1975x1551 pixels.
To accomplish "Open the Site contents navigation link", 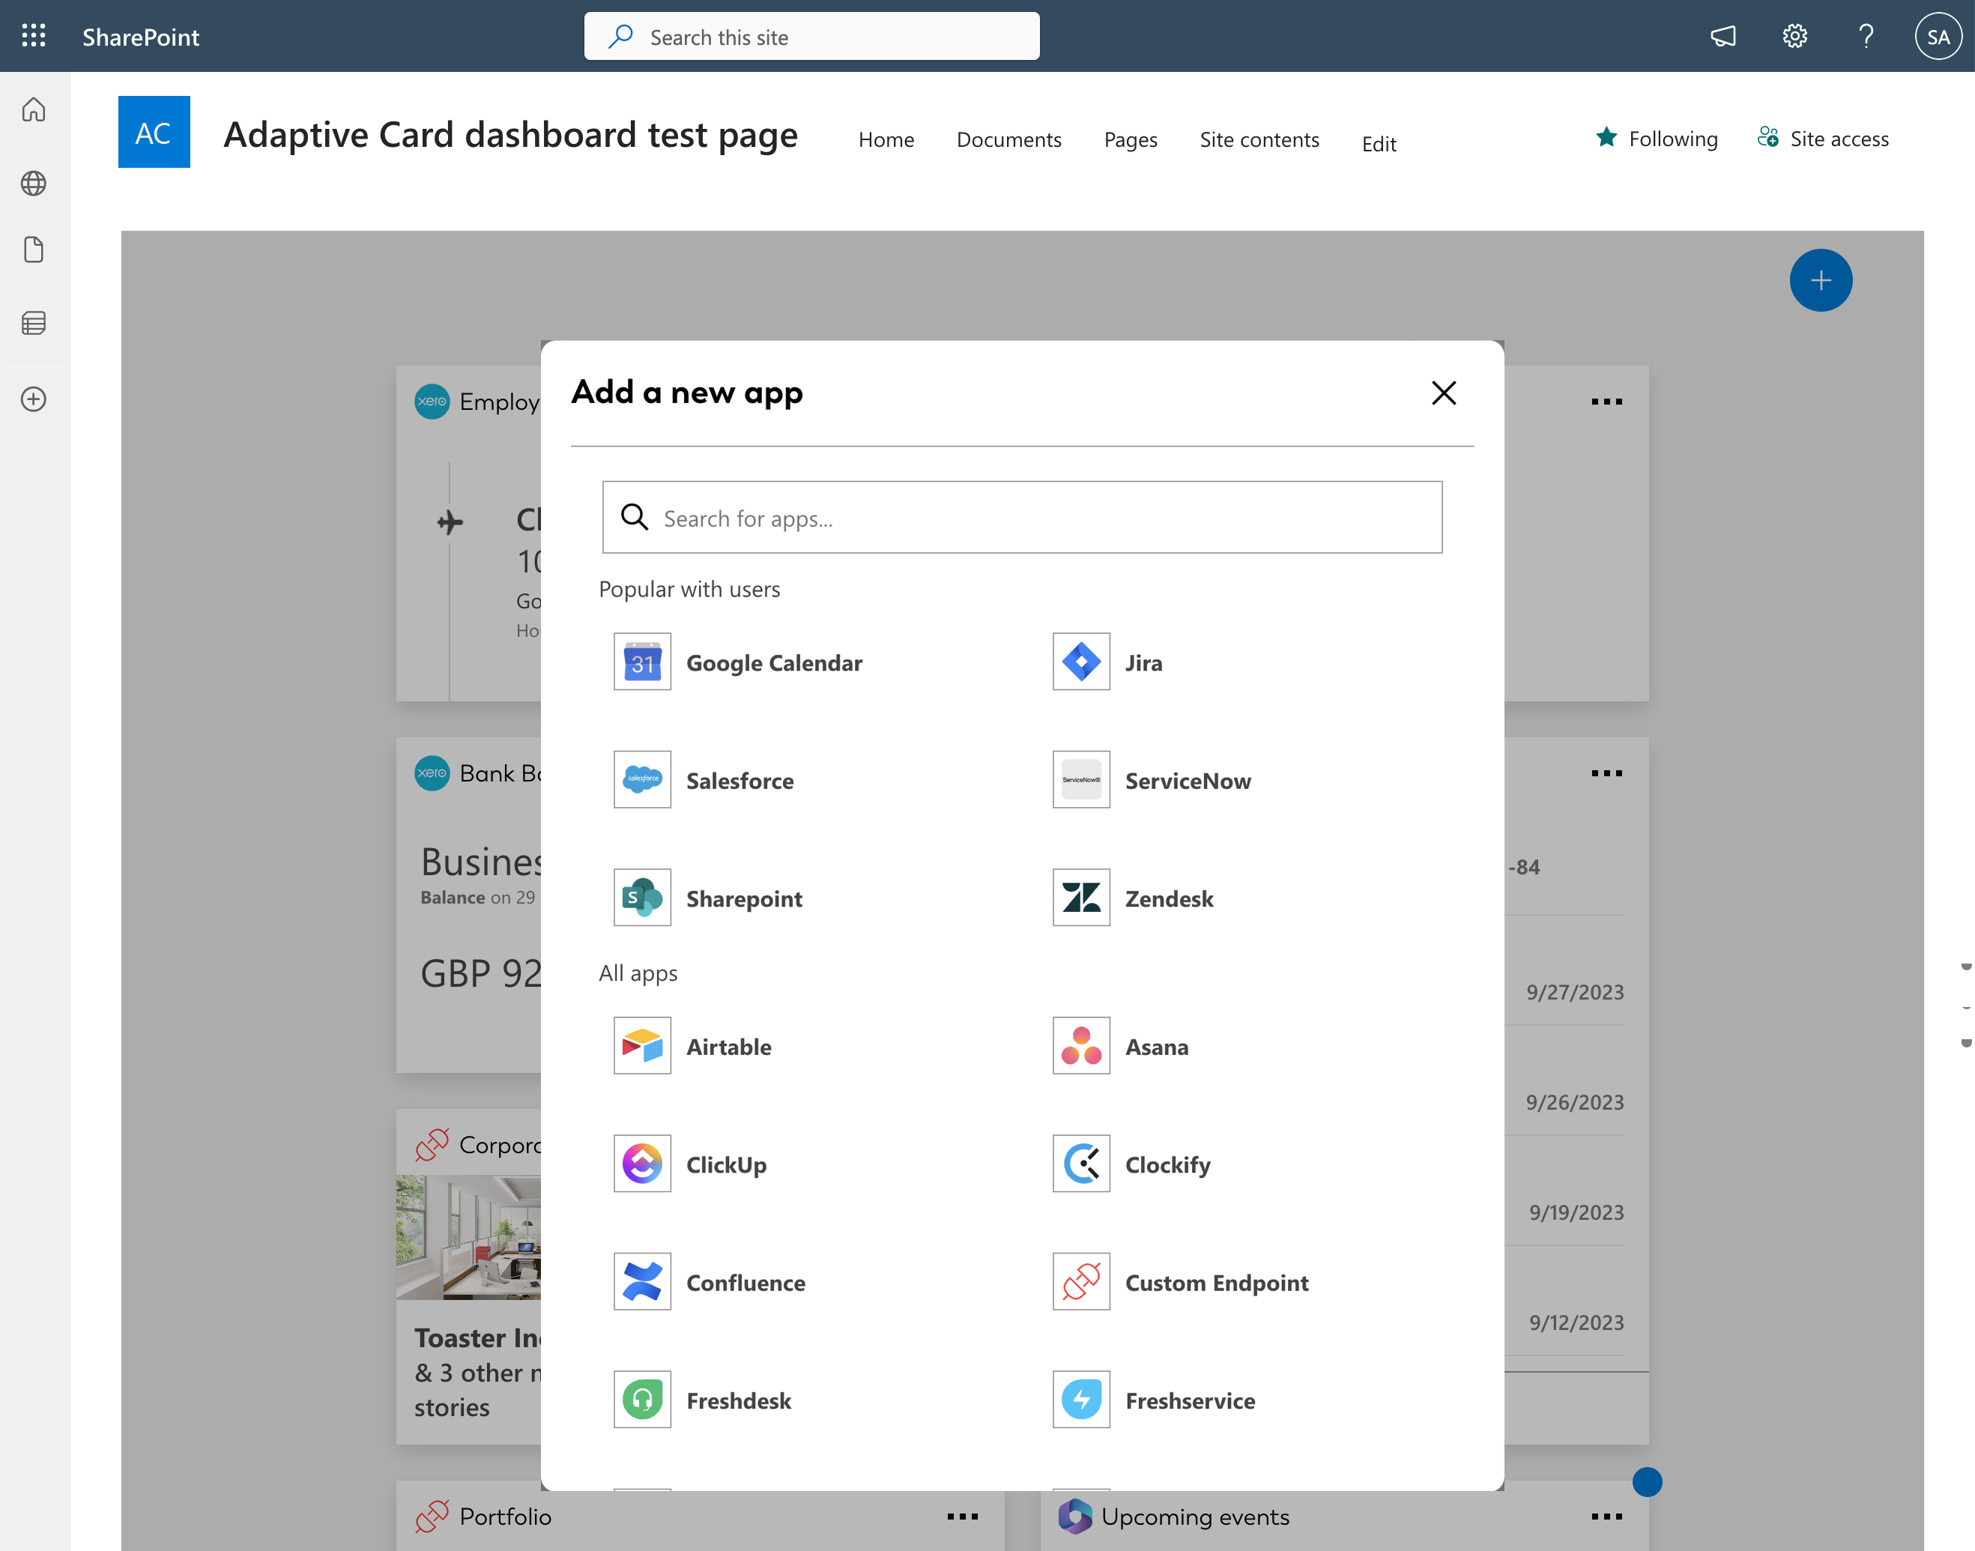I will click(1259, 140).
